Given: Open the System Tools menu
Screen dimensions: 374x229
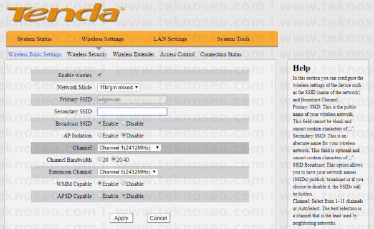Looking at the screenshot, I should [x=234, y=39].
